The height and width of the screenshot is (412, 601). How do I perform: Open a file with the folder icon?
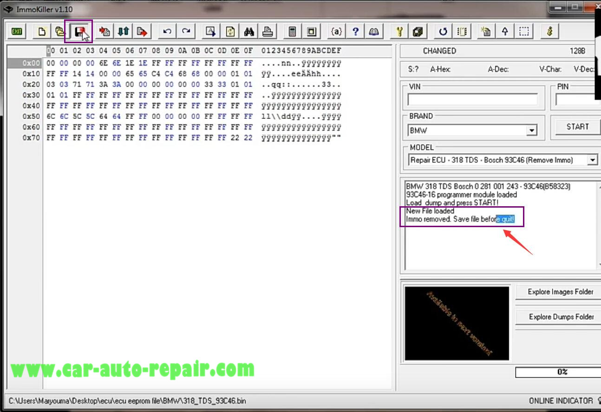pos(59,32)
